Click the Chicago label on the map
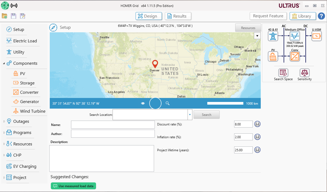The width and height of the screenshot is (327, 192). 211,62
